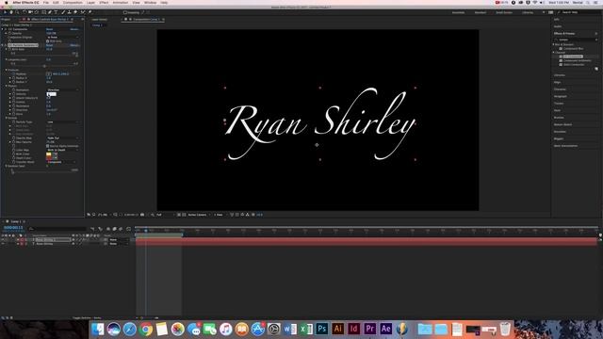Select the Horizontal Type tool
The image size is (603, 339).
[x=57, y=12]
